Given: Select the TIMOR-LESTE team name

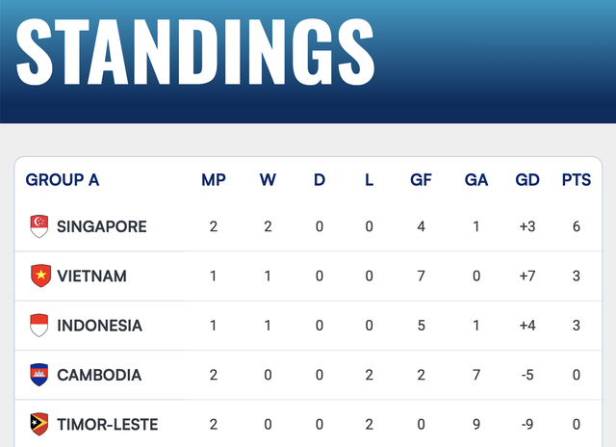Looking at the screenshot, I should point(107,425).
